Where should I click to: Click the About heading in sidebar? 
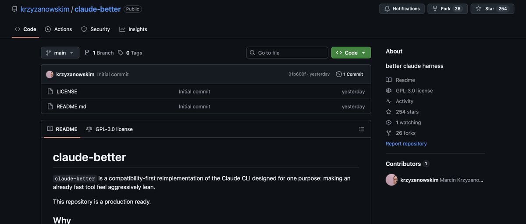point(394,51)
